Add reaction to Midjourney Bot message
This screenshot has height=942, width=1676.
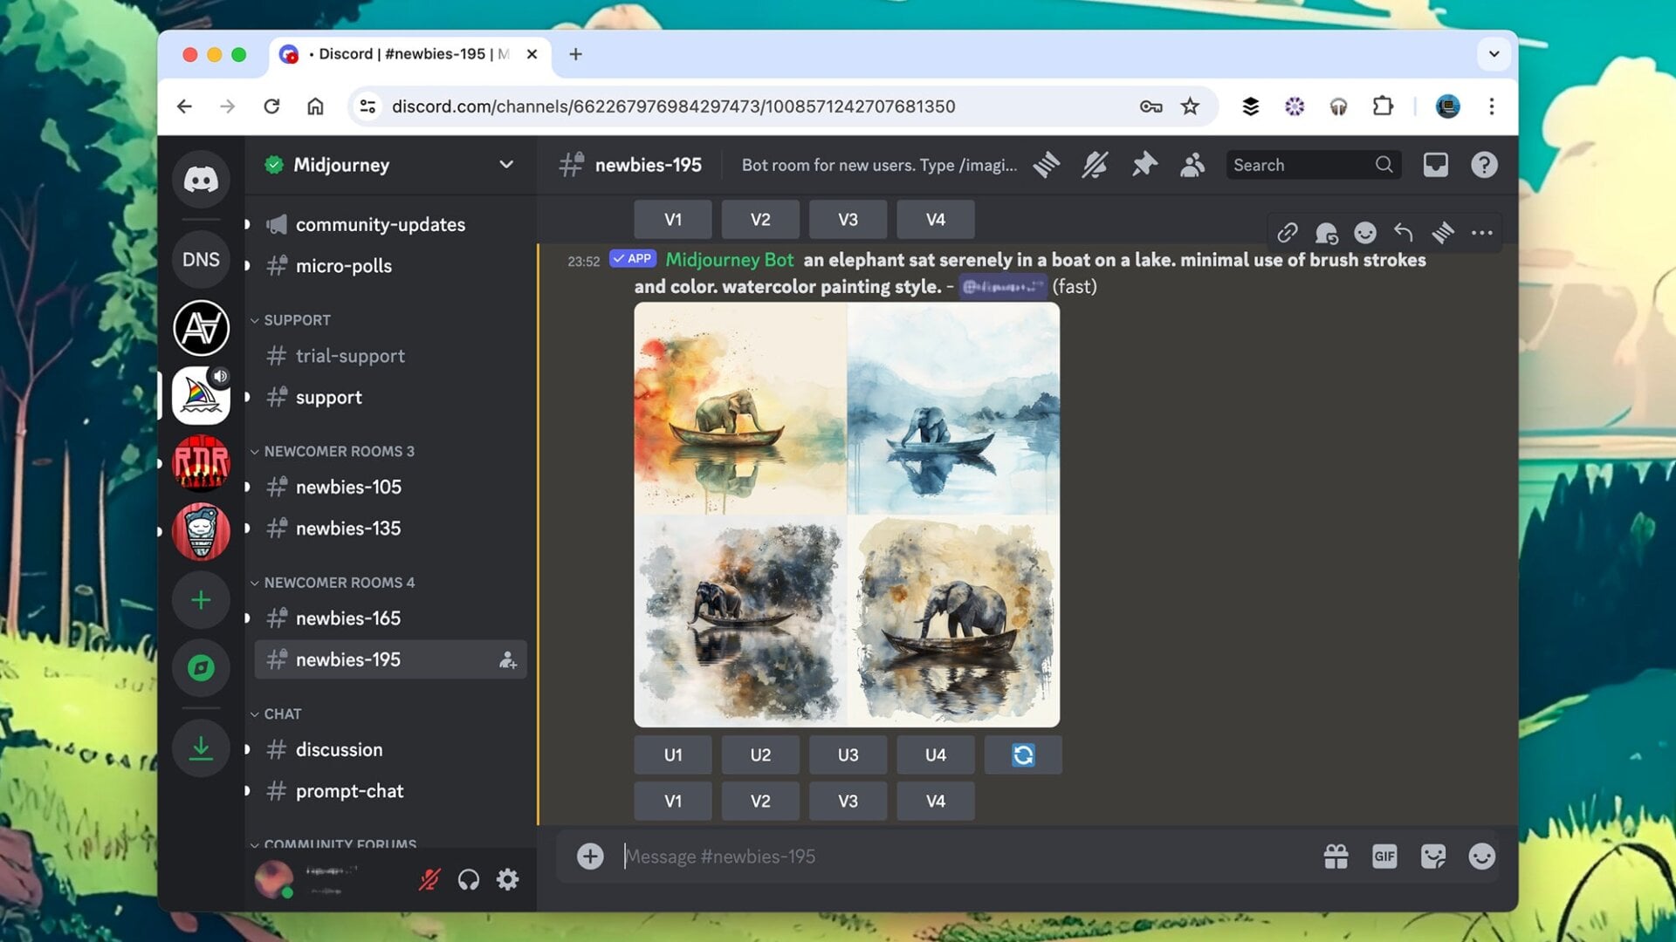coord(1364,233)
